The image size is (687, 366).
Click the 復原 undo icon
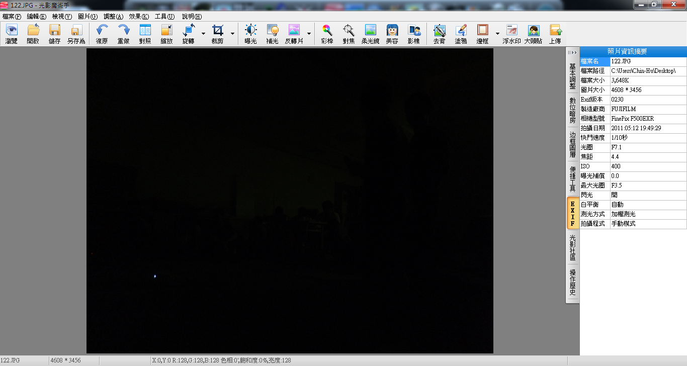pos(102,34)
